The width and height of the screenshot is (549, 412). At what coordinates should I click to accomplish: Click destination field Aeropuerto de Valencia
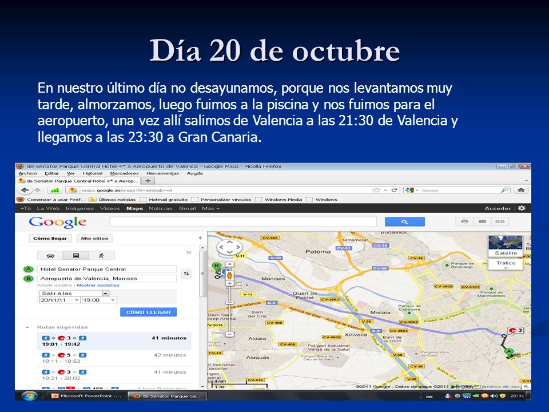pyautogui.click(x=106, y=279)
